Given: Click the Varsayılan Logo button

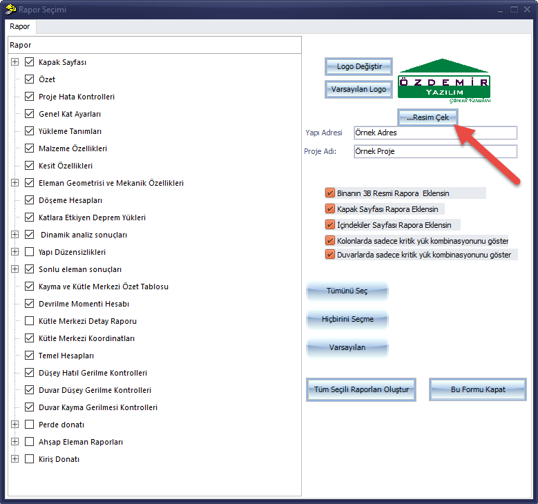Looking at the screenshot, I should coord(359,89).
